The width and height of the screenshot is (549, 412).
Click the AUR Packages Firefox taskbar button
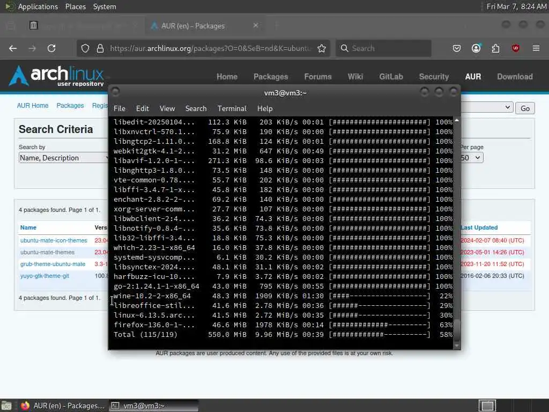point(63,406)
